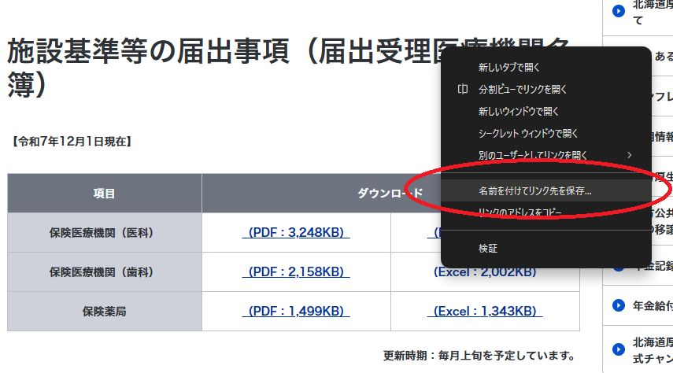This screenshot has height=373, width=673.
Task: Open link via シークレット ウィンドウで開く
Action: [x=528, y=134]
